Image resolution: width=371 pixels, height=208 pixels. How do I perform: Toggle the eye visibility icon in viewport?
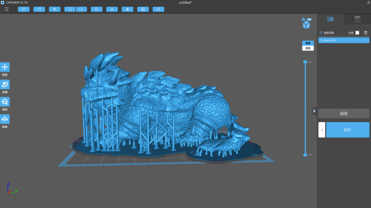(309, 19)
